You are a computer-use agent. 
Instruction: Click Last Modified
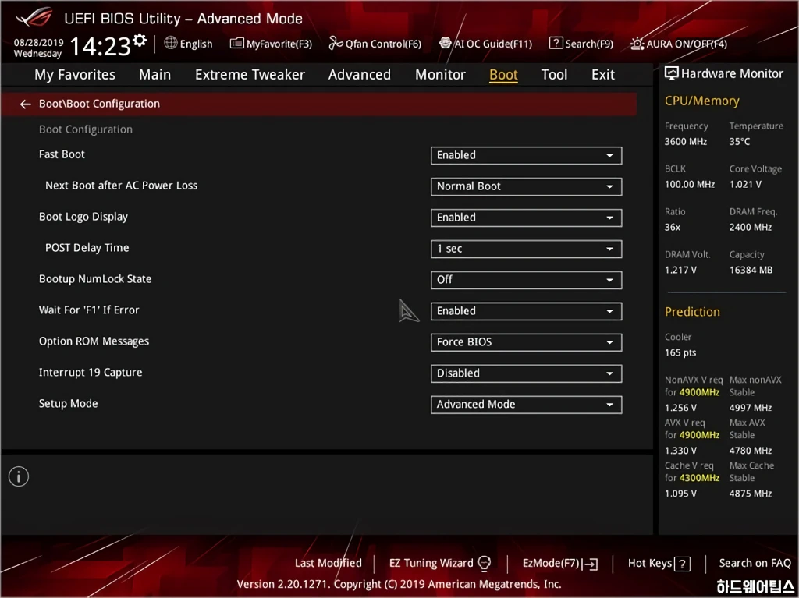[328, 564]
